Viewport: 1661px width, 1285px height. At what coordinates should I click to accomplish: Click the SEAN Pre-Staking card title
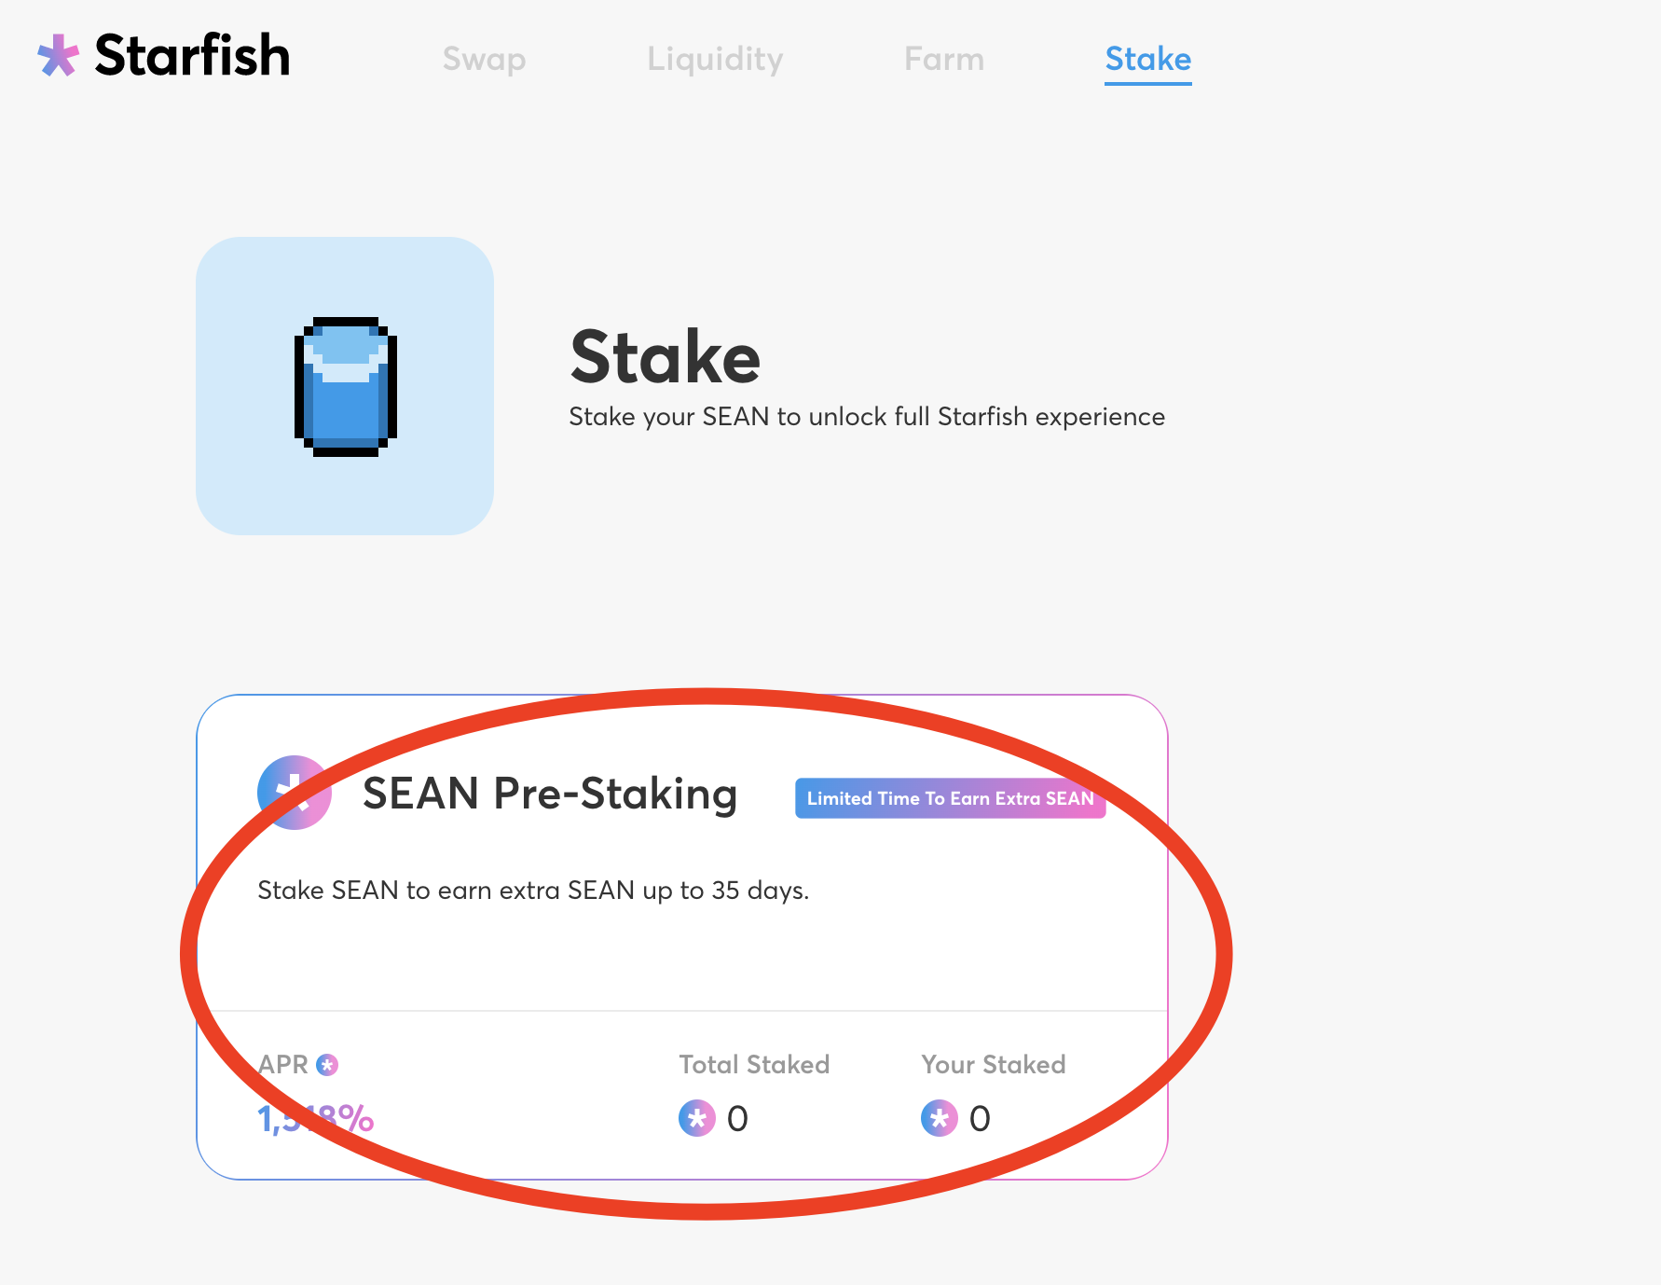550,794
